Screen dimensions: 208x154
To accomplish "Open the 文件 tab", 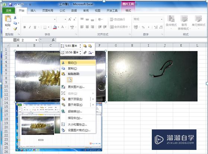I will coord(9,11).
